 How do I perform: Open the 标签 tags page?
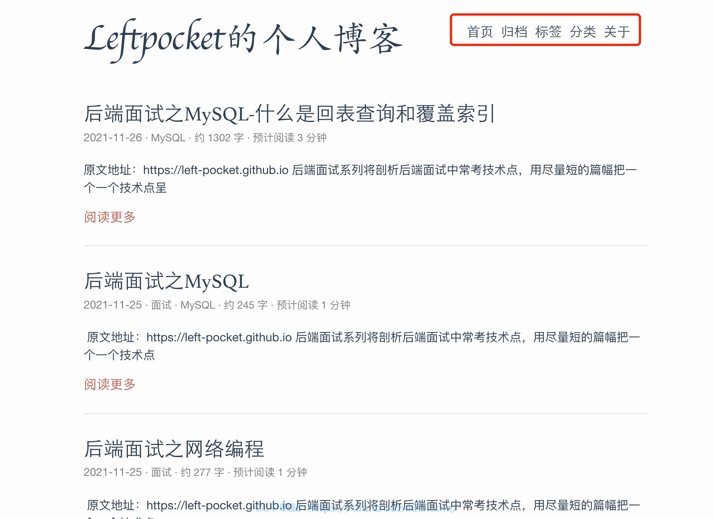[x=548, y=32]
